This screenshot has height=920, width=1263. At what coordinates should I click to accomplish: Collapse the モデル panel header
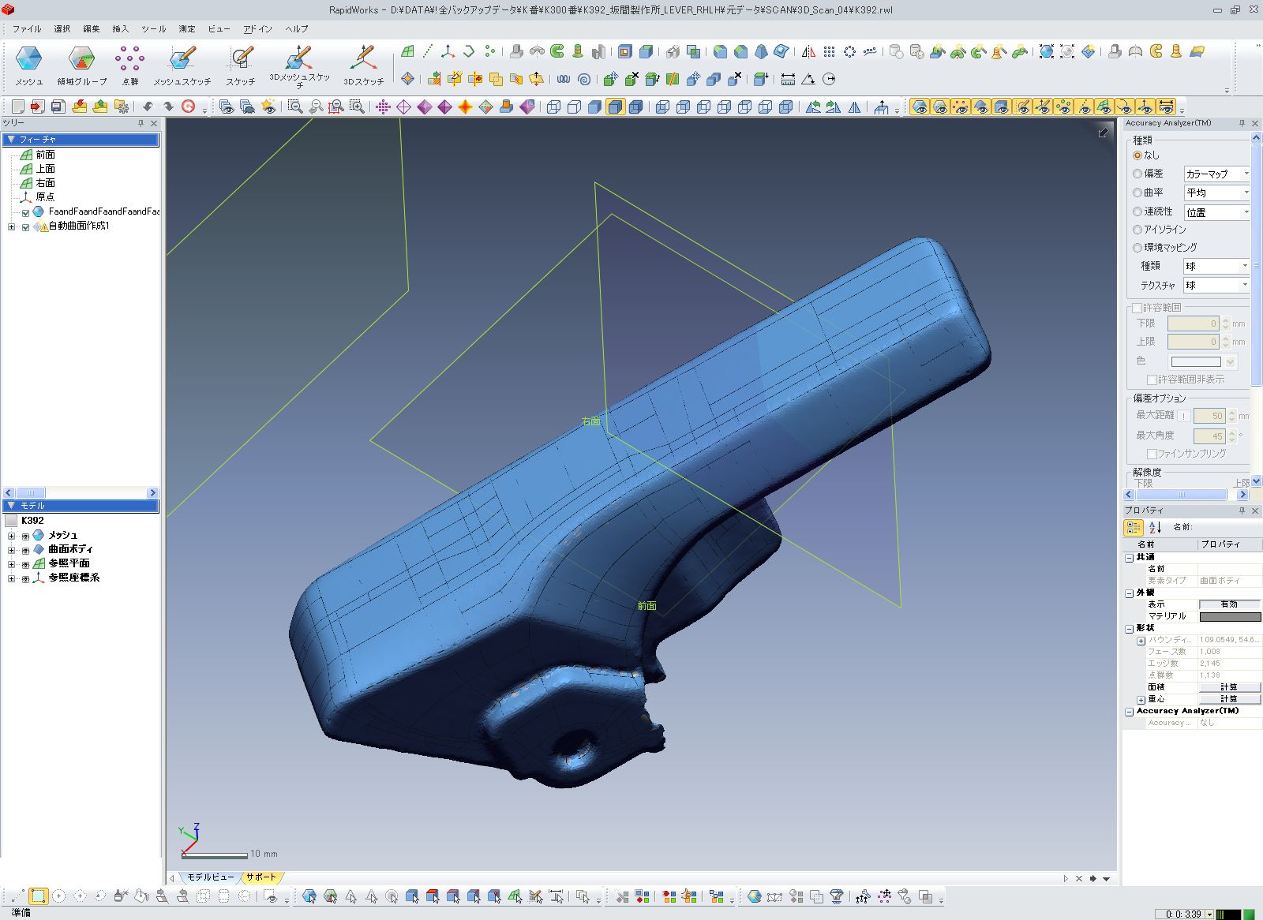81,506
